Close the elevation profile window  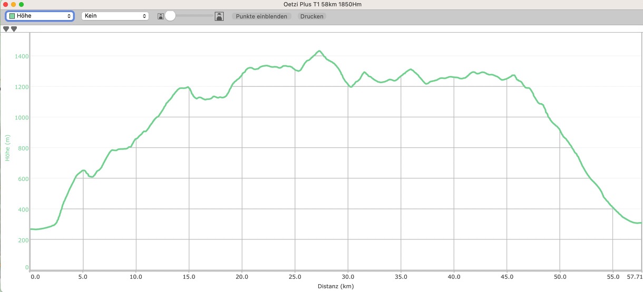click(x=6, y=4)
